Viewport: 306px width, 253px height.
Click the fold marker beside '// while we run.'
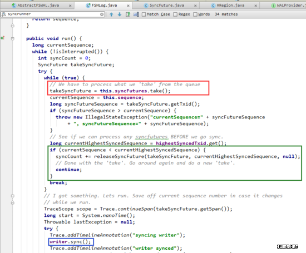(12, 202)
